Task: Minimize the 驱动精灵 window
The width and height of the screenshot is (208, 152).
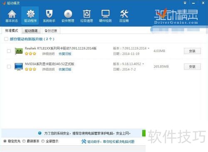Action: pyautogui.click(x=193, y=3)
